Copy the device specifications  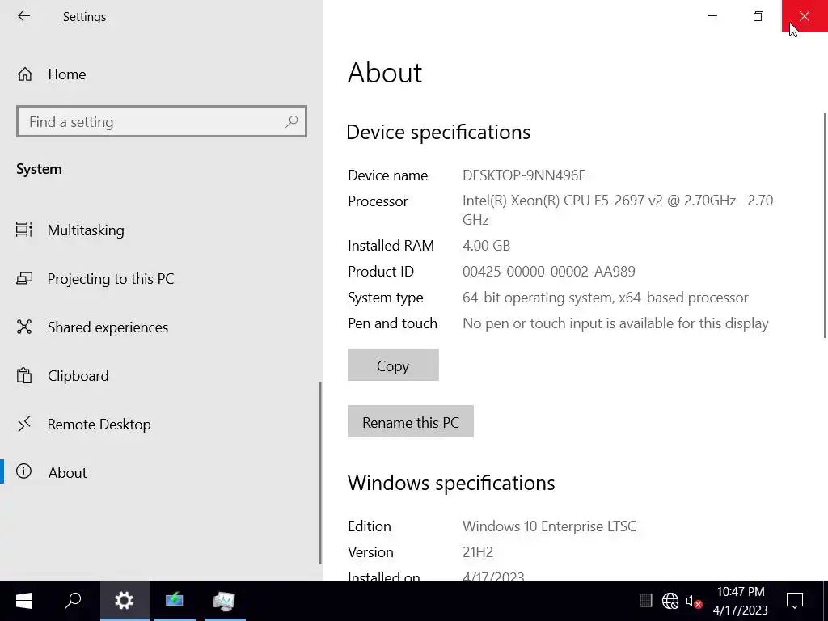(393, 365)
